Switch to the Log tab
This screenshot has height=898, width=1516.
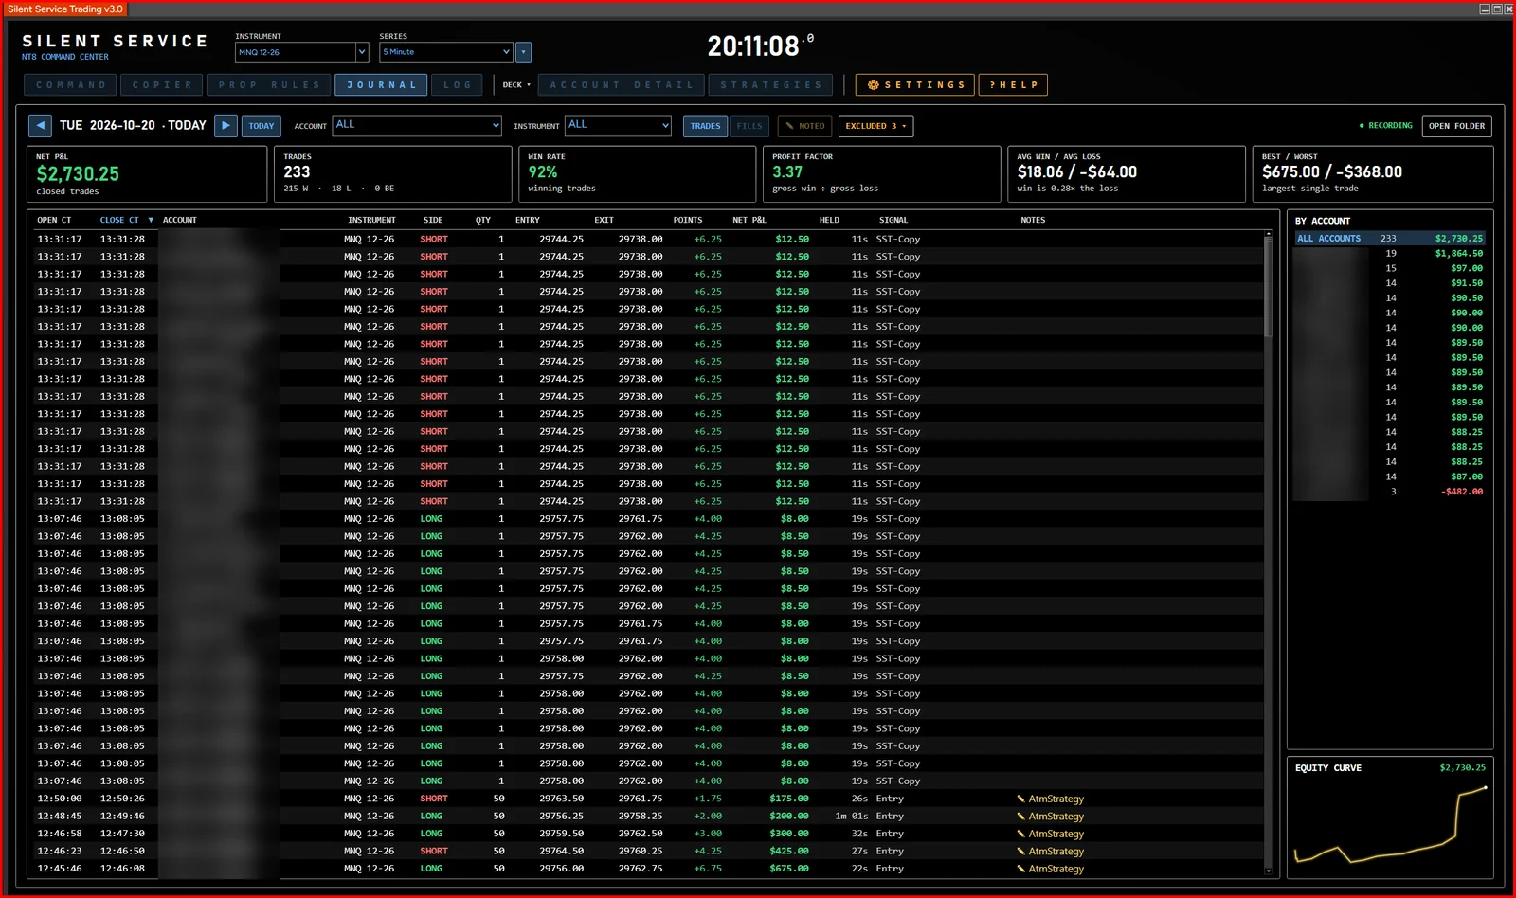pos(458,85)
